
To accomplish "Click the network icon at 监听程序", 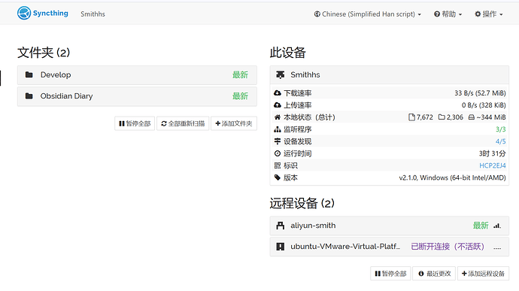I will pyautogui.click(x=278, y=129).
